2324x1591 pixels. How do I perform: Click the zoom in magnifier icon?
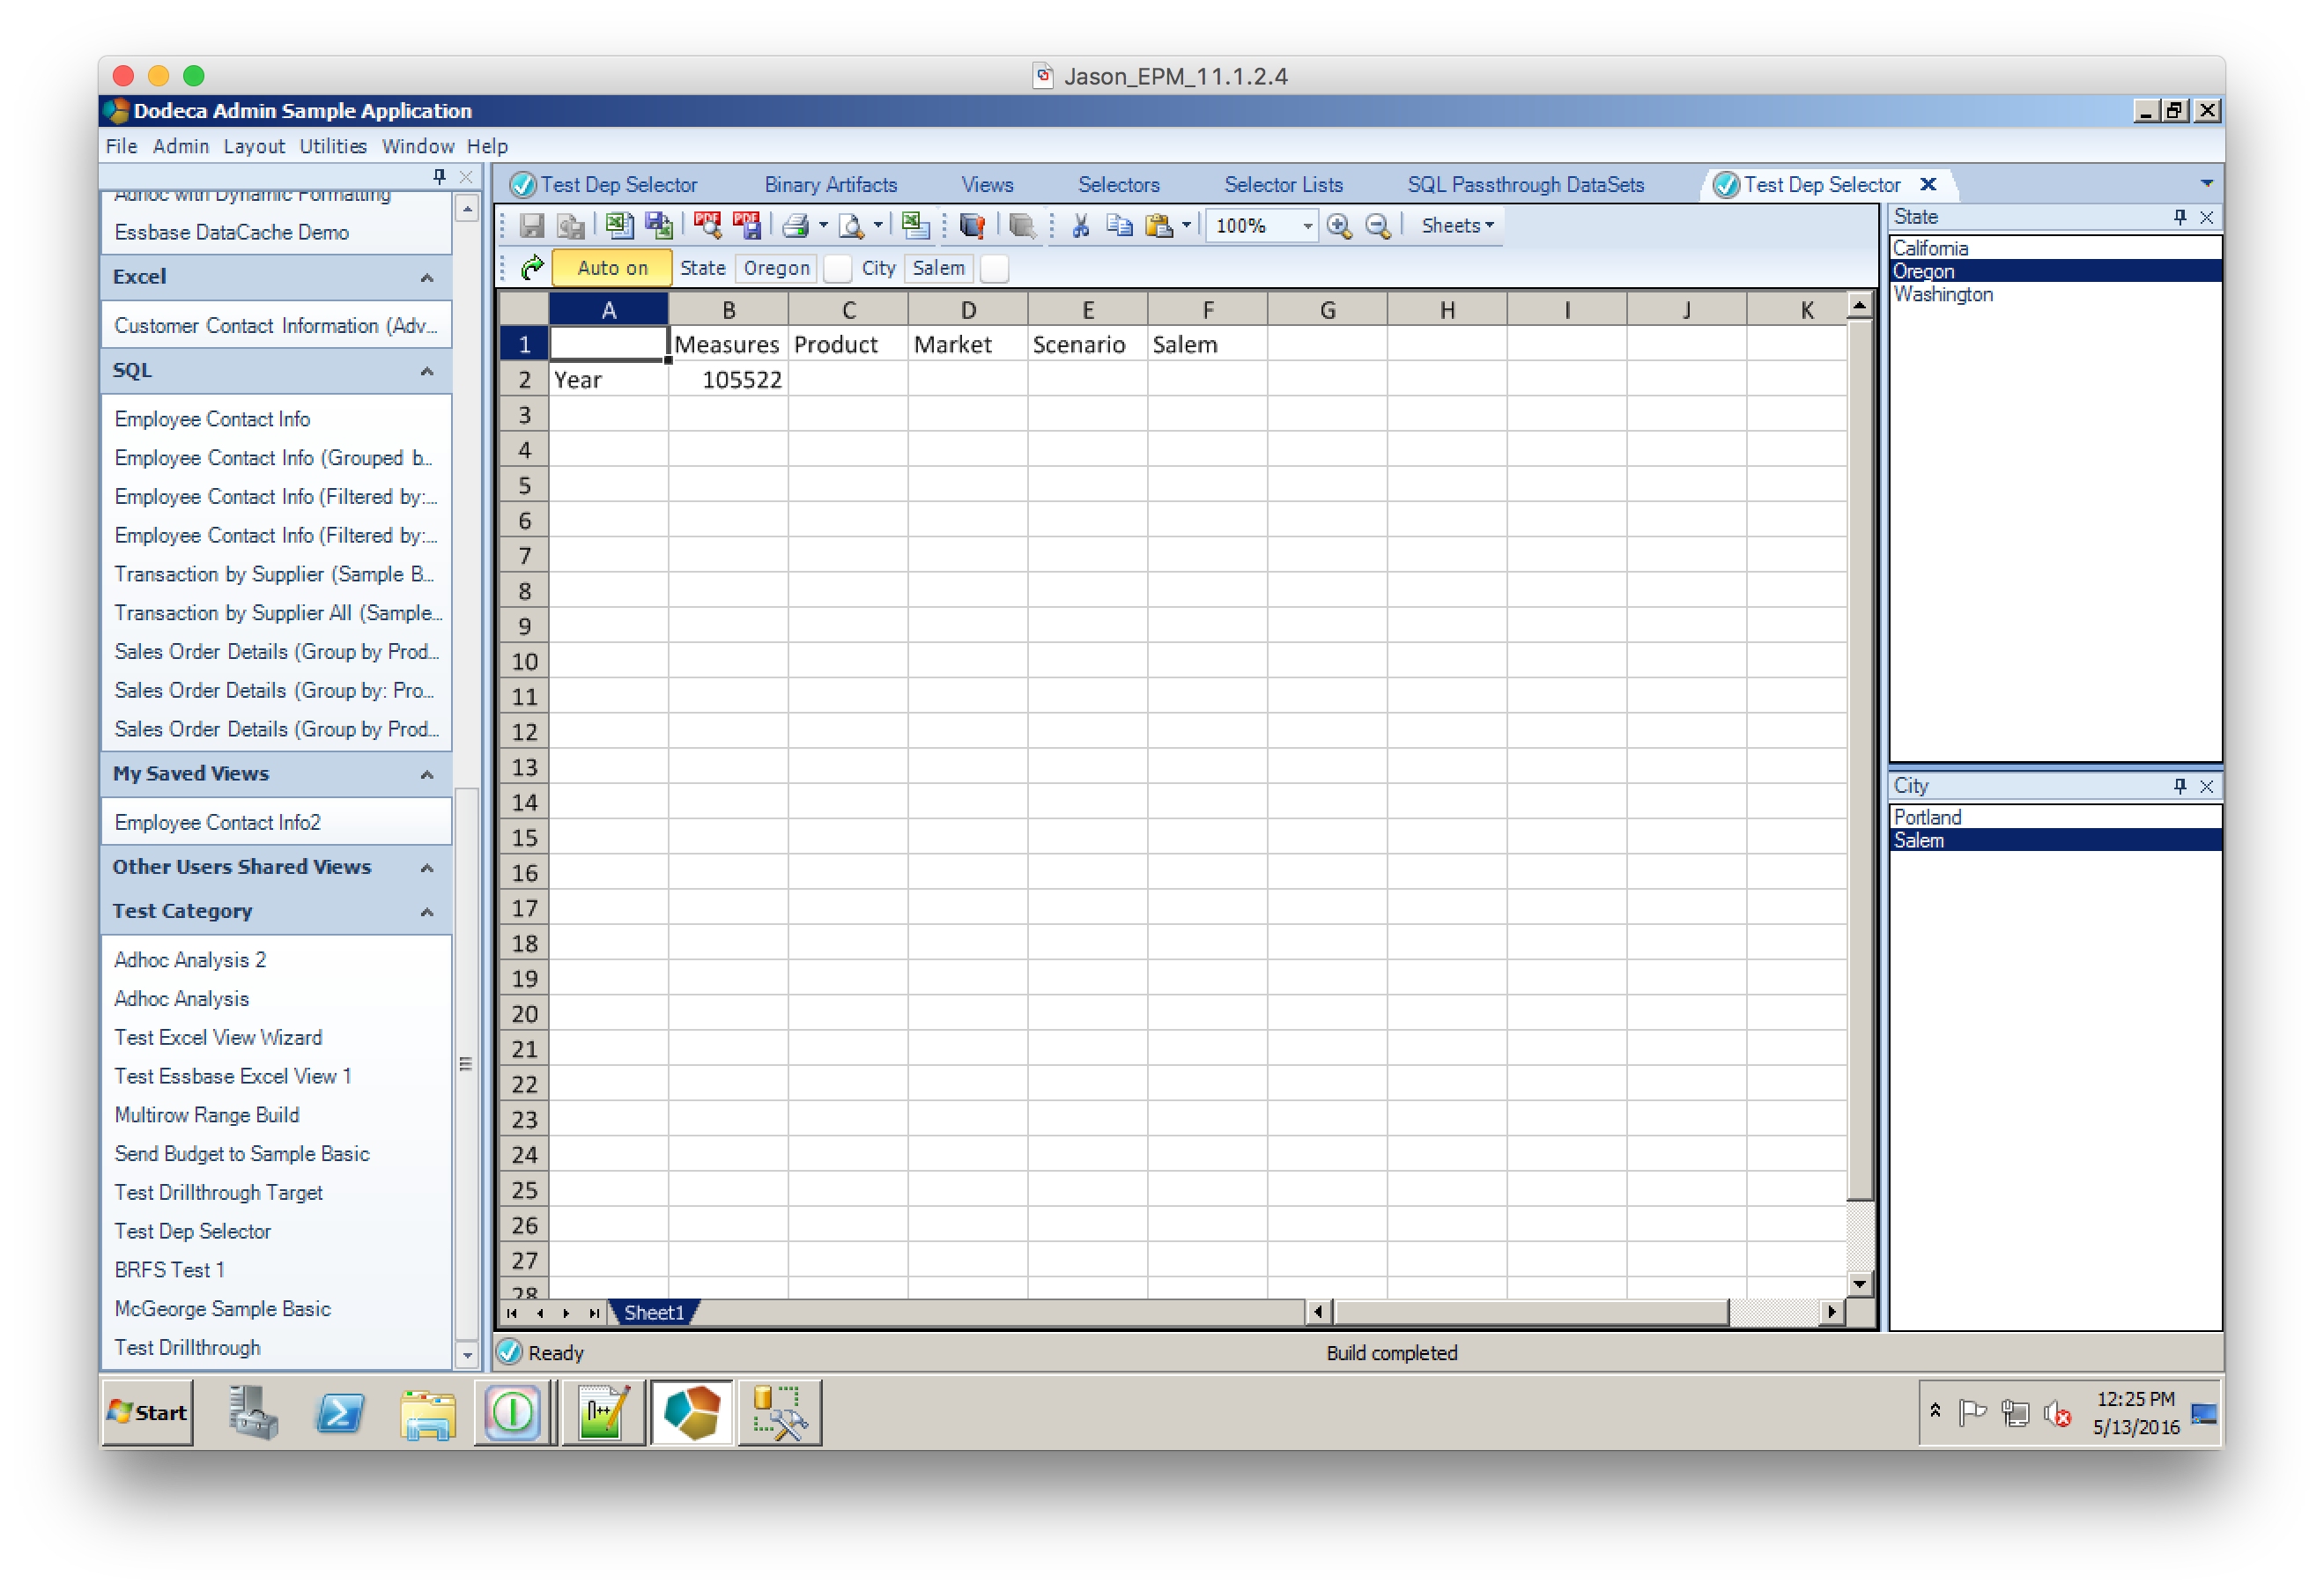(1339, 226)
